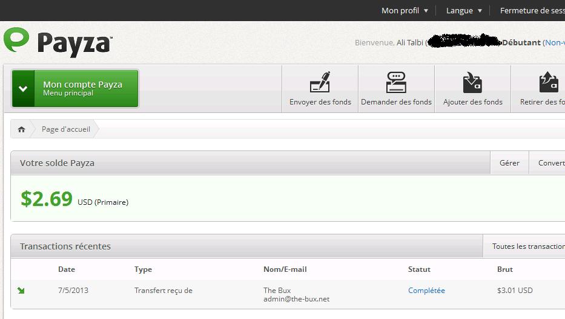The height and width of the screenshot is (319, 565).
Task: Click the 7/5/2013 date cell
Action: 73,290
